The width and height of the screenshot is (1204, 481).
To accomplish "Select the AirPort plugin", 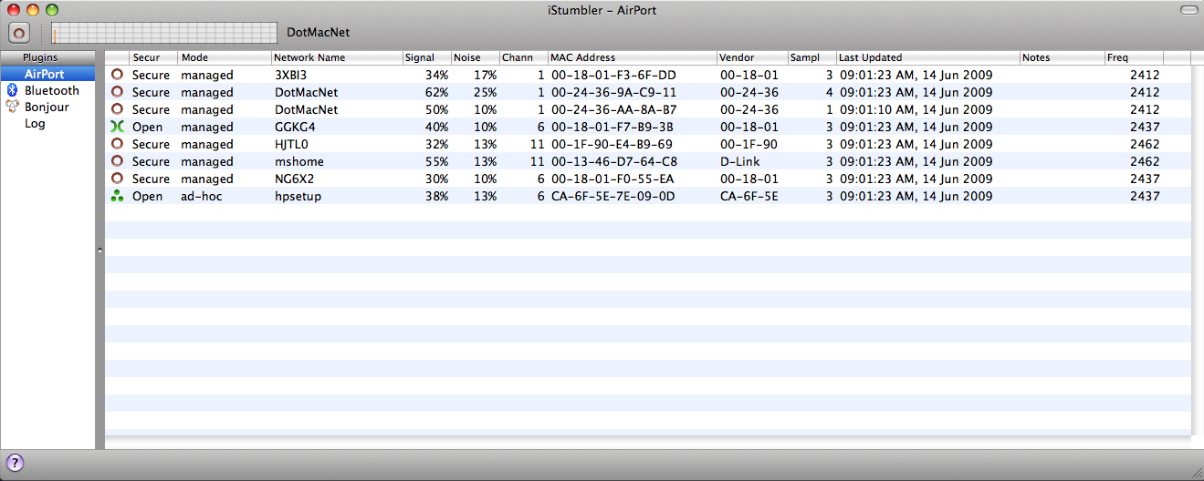I will point(47,74).
